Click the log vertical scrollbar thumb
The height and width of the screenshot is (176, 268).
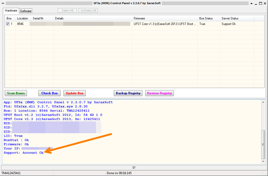pos(263,144)
